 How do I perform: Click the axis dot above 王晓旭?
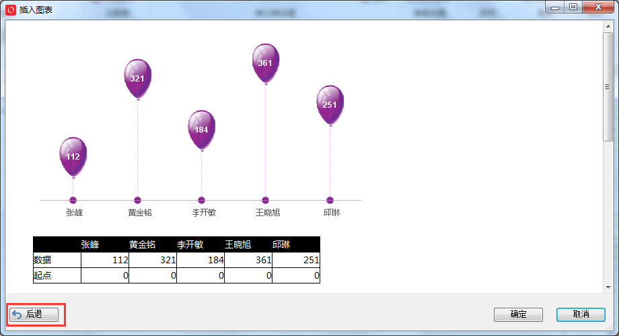[265, 201]
